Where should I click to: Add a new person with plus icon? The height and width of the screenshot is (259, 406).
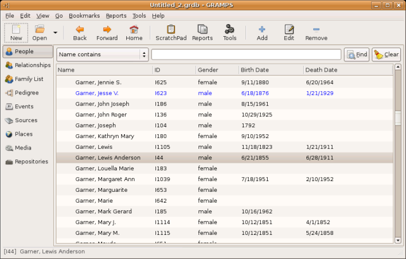pos(262,32)
